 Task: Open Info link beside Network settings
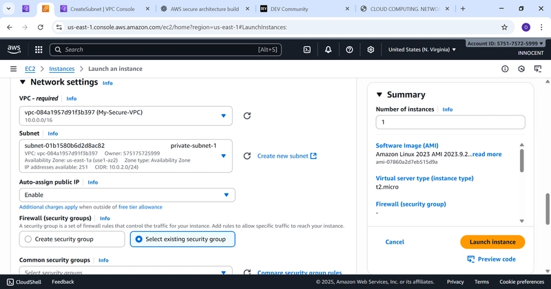click(107, 83)
